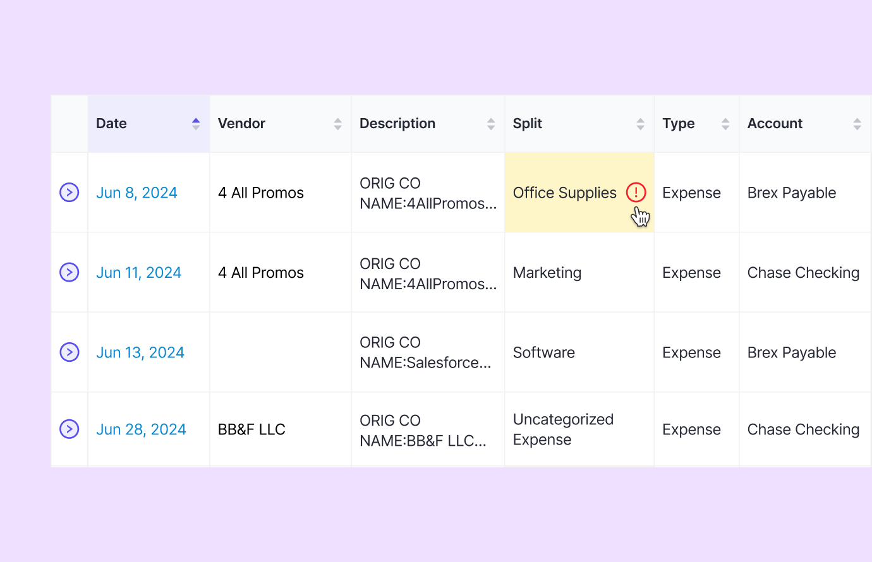Open the Jun 28, 2024 transaction link

pyautogui.click(x=141, y=429)
